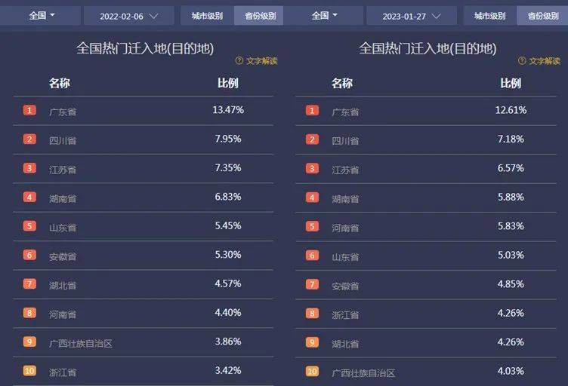The height and width of the screenshot is (386, 568).
Task: Switch to 城市级别 in the 2023-01-27 panel
Action: 489,16
